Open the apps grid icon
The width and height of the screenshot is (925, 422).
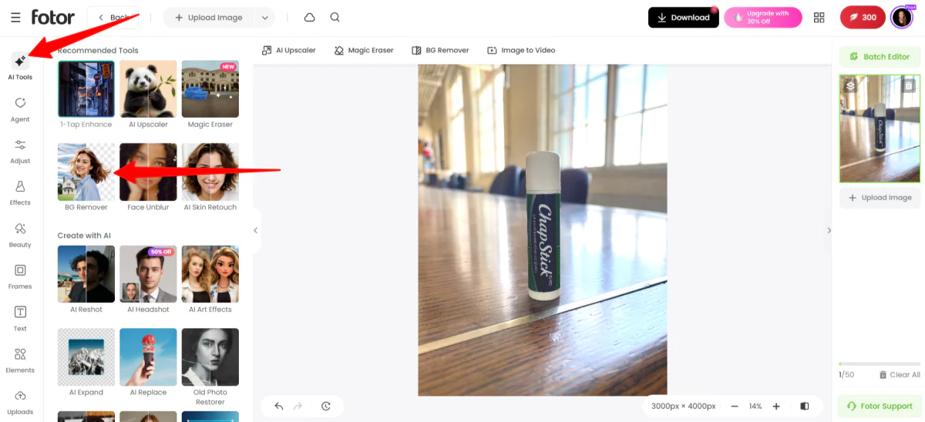click(x=819, y=17)
